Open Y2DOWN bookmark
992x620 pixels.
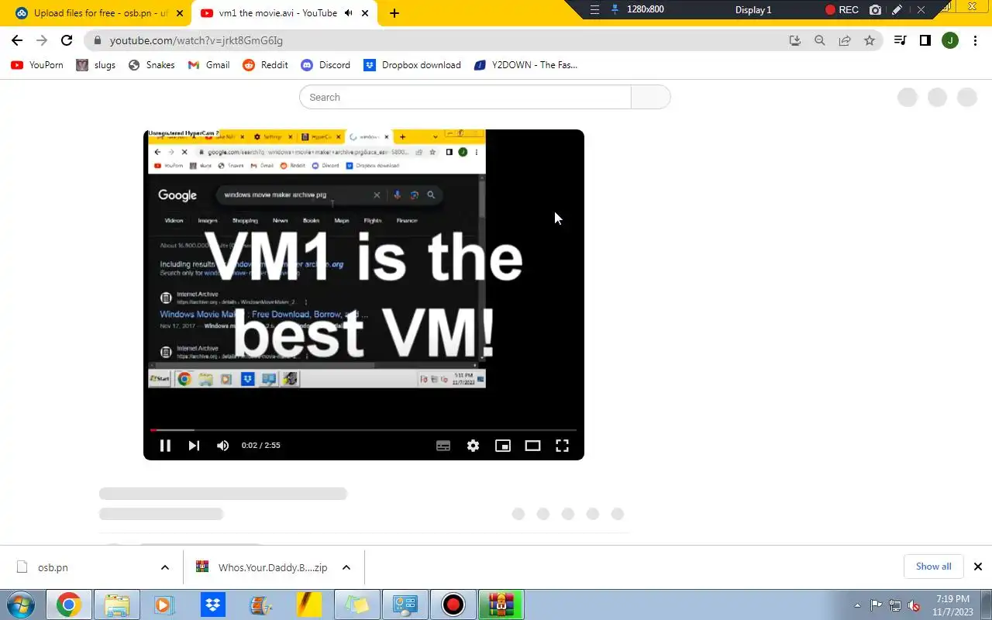tap(525, 65)
